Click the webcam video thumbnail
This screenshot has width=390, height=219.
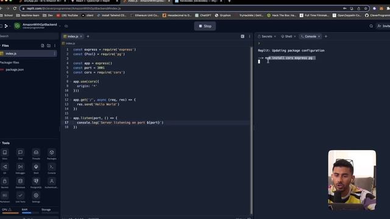click(x=352, y=180)
